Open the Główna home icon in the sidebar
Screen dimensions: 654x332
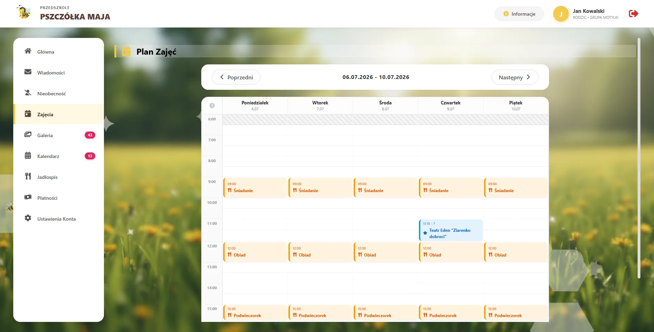[x=28, y=51]
